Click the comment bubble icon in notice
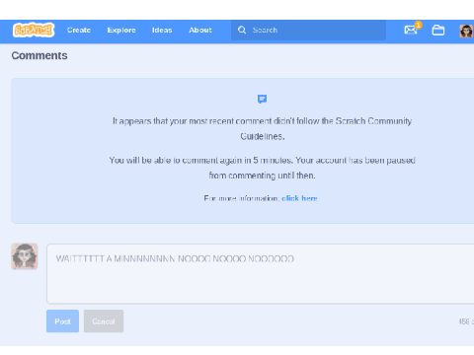 coord(262,99)
